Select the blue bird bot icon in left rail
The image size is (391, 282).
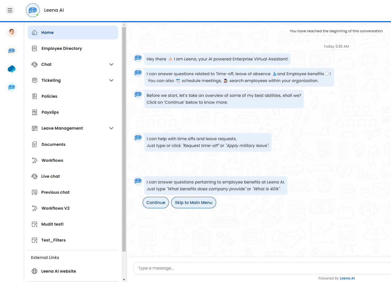[12, 69]
